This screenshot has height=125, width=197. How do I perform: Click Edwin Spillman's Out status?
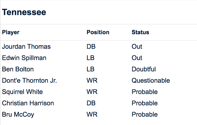[137, 58]
